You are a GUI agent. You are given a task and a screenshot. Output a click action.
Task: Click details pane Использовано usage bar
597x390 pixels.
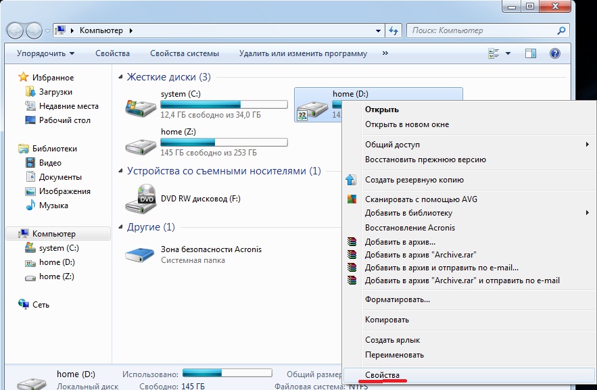[227, 372]
